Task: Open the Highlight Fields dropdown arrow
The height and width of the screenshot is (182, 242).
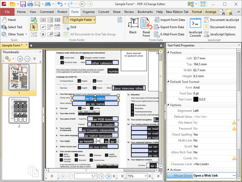Action: pos(94,20)
